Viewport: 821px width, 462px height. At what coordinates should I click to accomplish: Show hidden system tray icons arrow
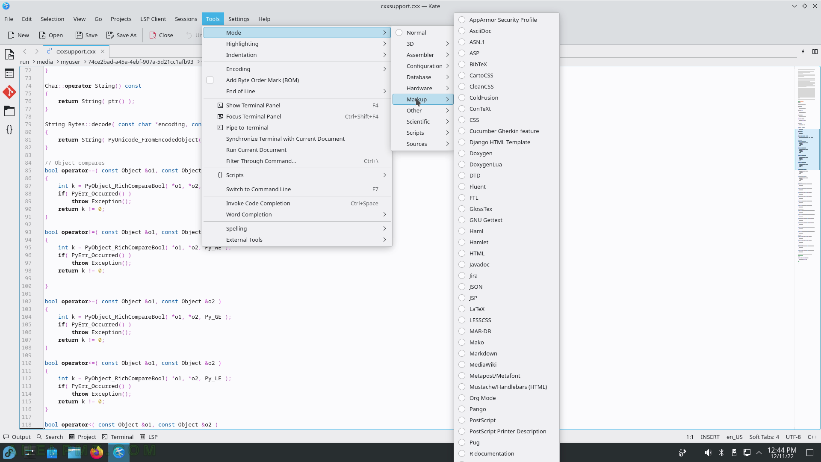click(759, 453)
